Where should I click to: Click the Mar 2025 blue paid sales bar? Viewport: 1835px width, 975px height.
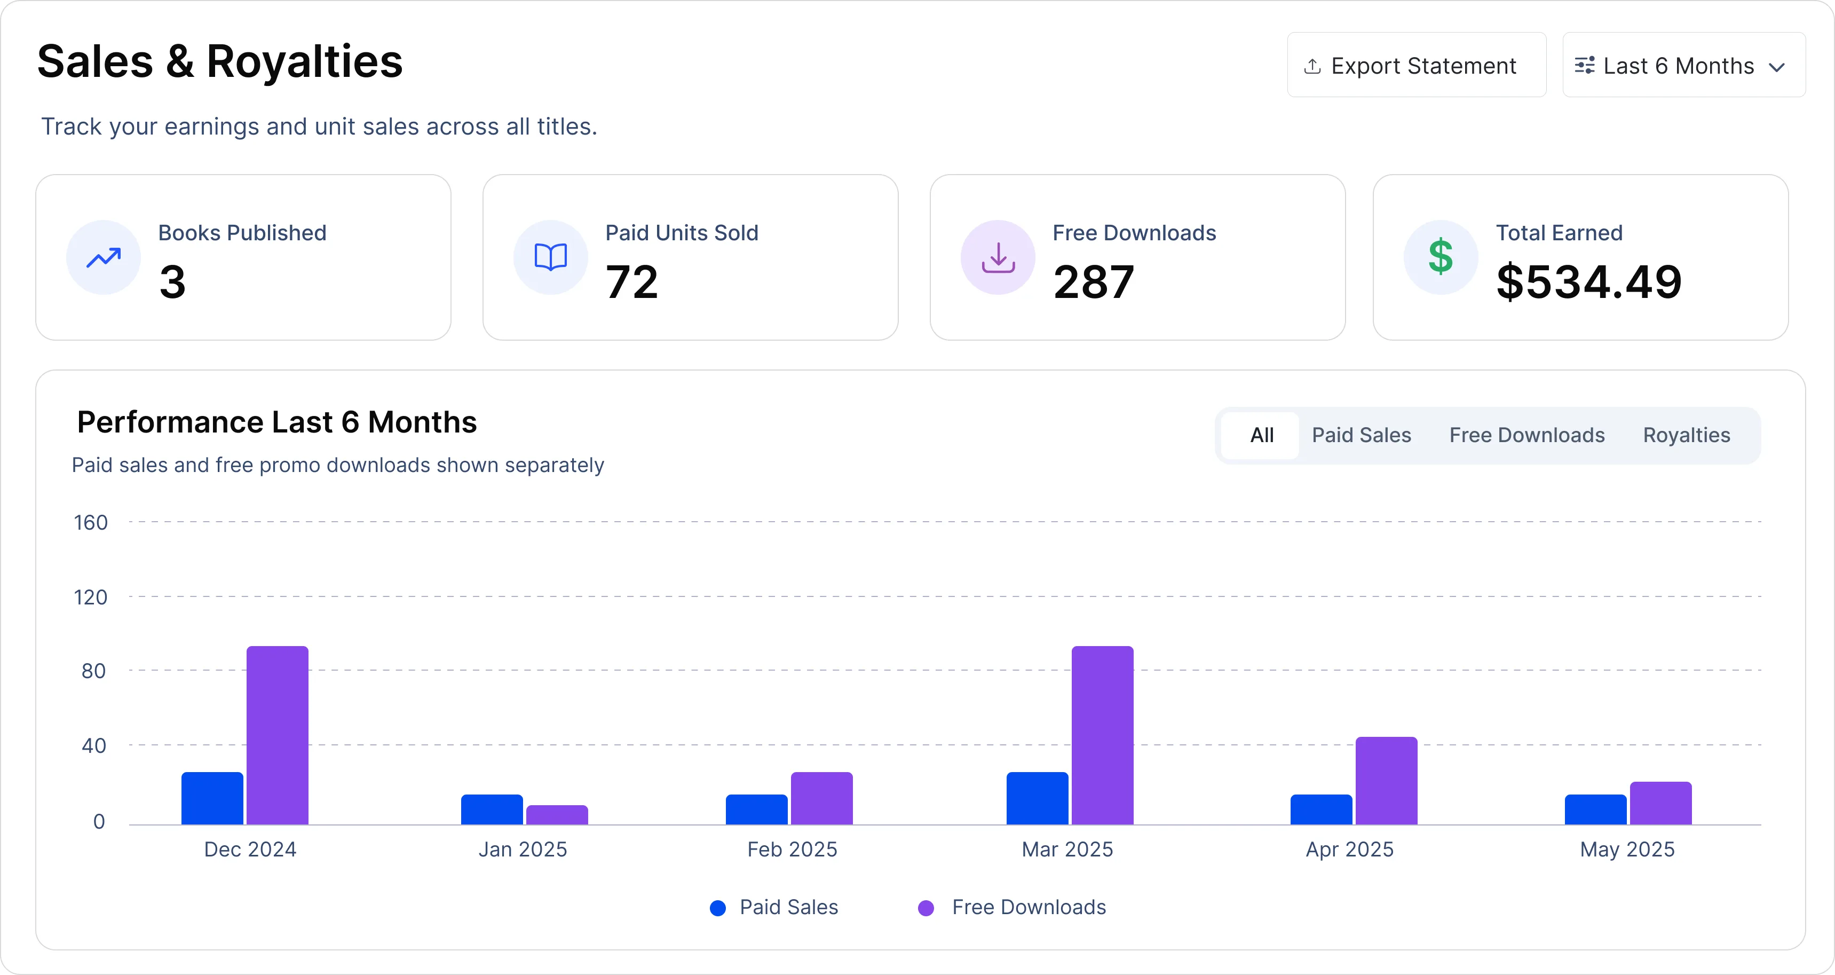1037,798
